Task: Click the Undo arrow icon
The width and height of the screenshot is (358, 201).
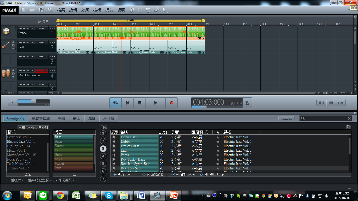Action: (148, 10)
